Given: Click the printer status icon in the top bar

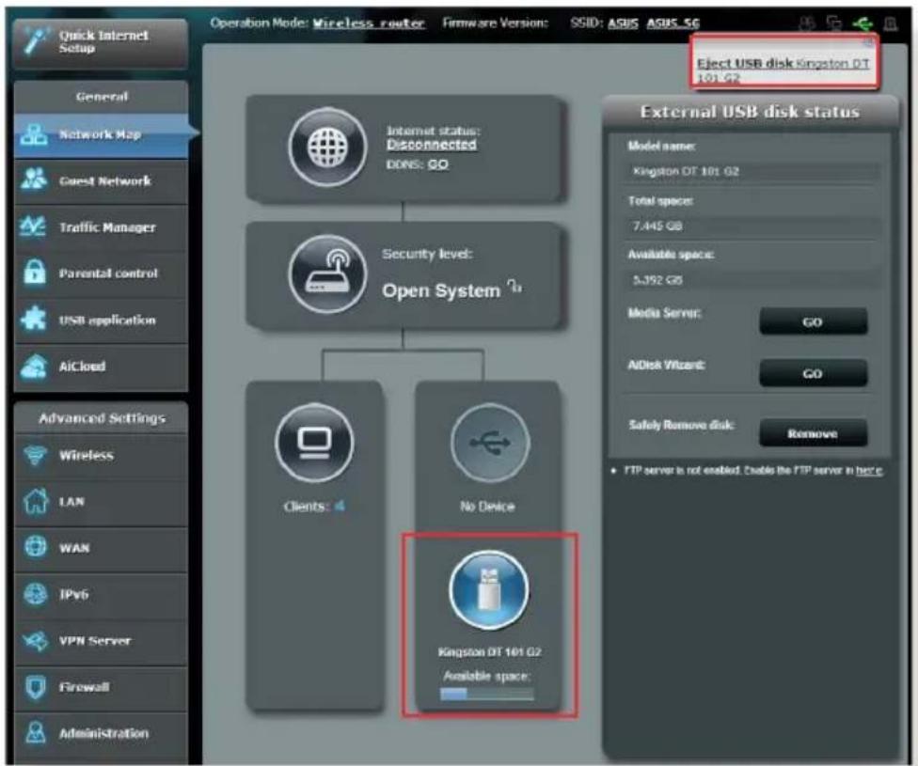Looking at the screenshot, I should [891, 23].
